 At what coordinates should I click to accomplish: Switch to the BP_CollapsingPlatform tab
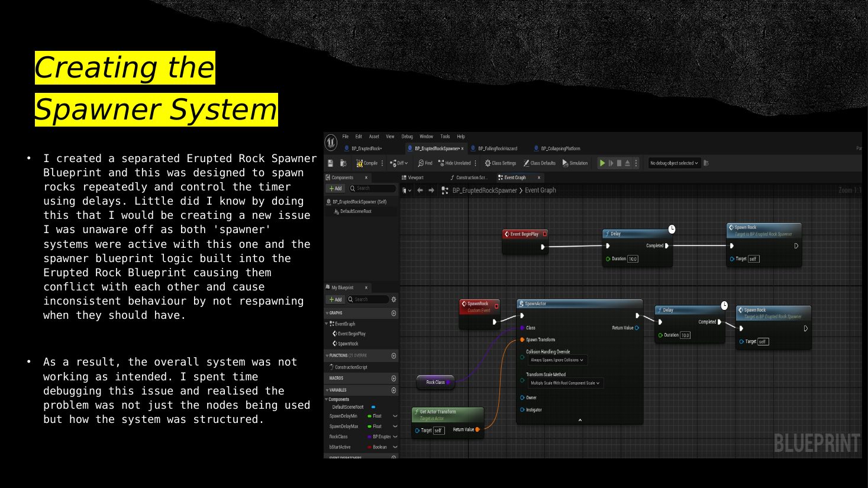(x=557, y=148)
